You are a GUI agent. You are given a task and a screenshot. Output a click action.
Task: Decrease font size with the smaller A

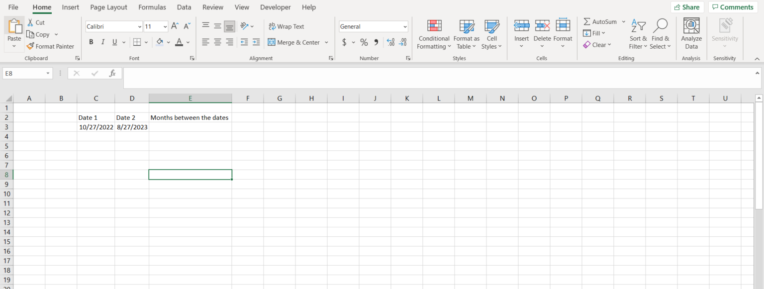(187, 26)
